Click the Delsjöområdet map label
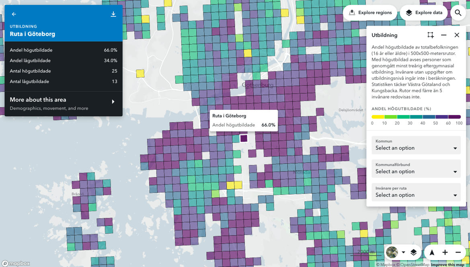 351,110
